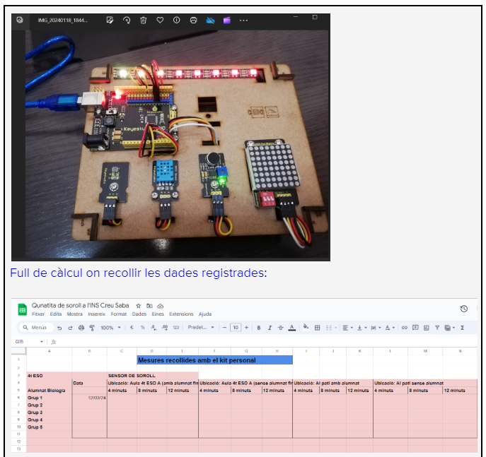Open the G15 name box dropdown
The image size is (486, 457).
(x=42, y=341)
